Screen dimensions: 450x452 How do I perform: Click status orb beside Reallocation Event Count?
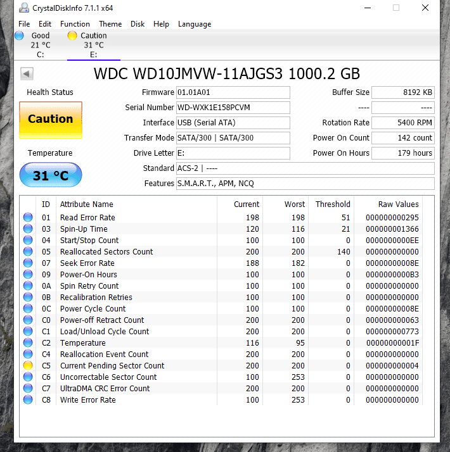pyautogui.click(x=28, y=354)
